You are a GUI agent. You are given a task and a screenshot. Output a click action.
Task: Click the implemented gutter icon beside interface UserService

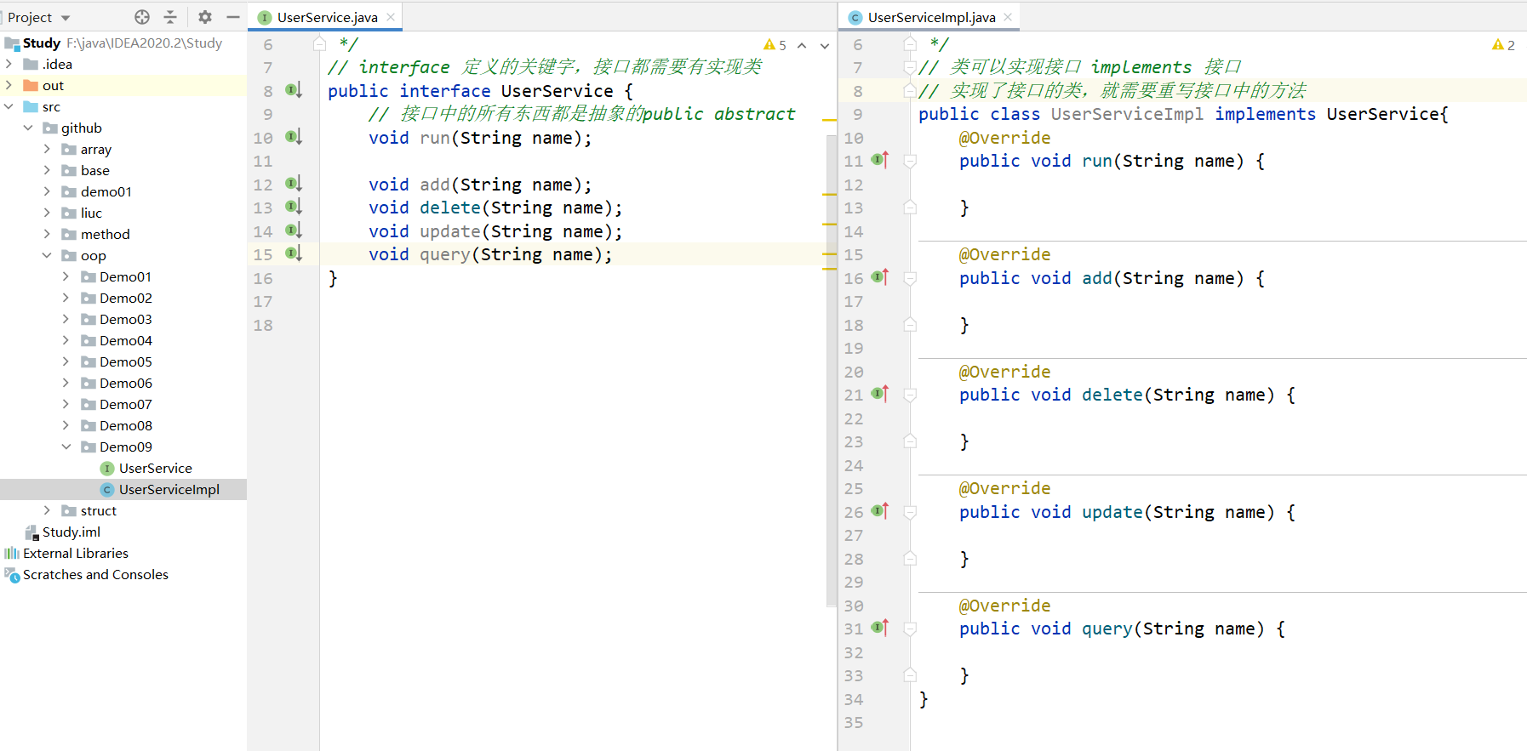point(293,90)
